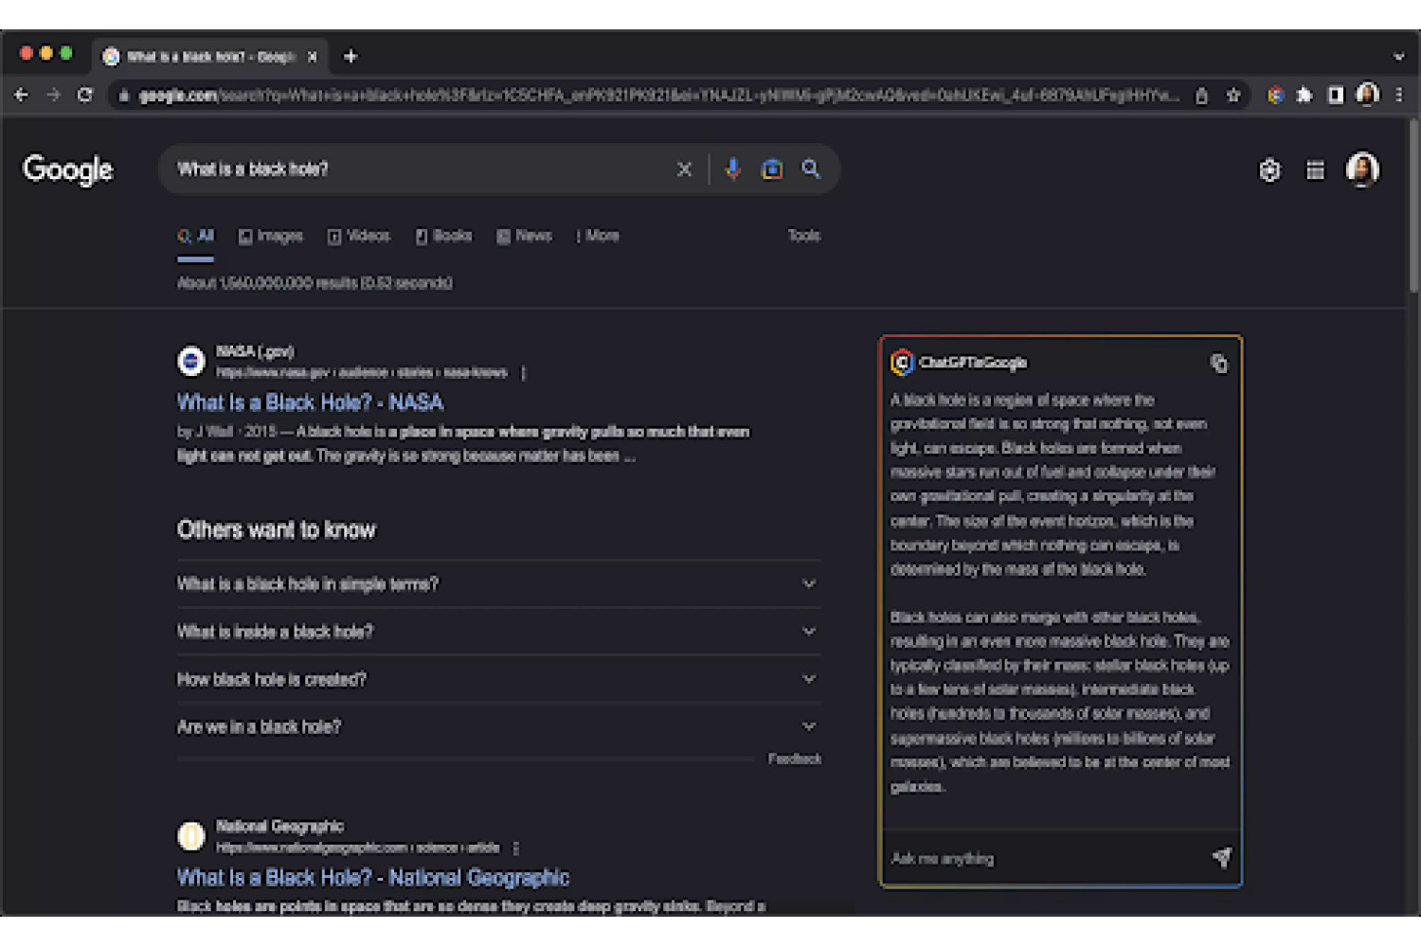Reload the page with refresh icon
Screen dimensions: 1421x947
(x=85, y=95)
